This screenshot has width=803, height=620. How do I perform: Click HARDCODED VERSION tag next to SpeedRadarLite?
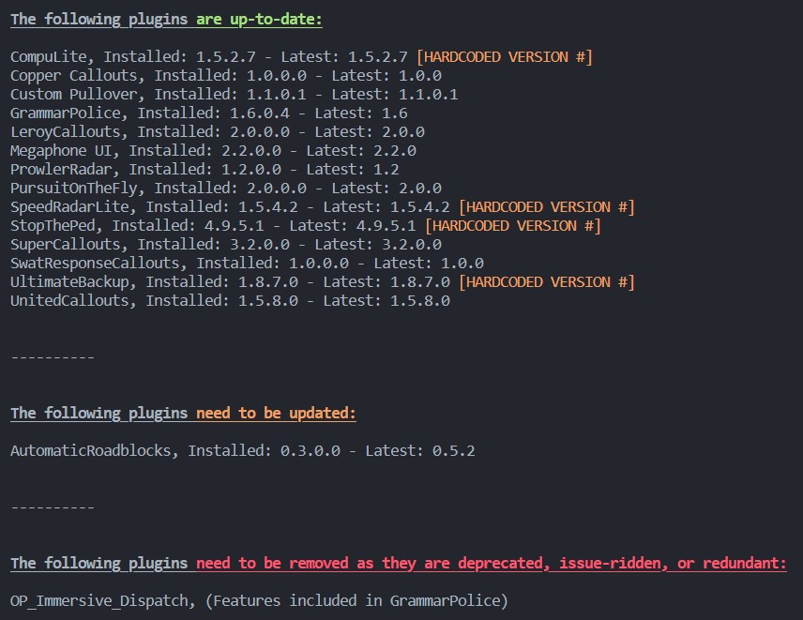tap(546, 207)
